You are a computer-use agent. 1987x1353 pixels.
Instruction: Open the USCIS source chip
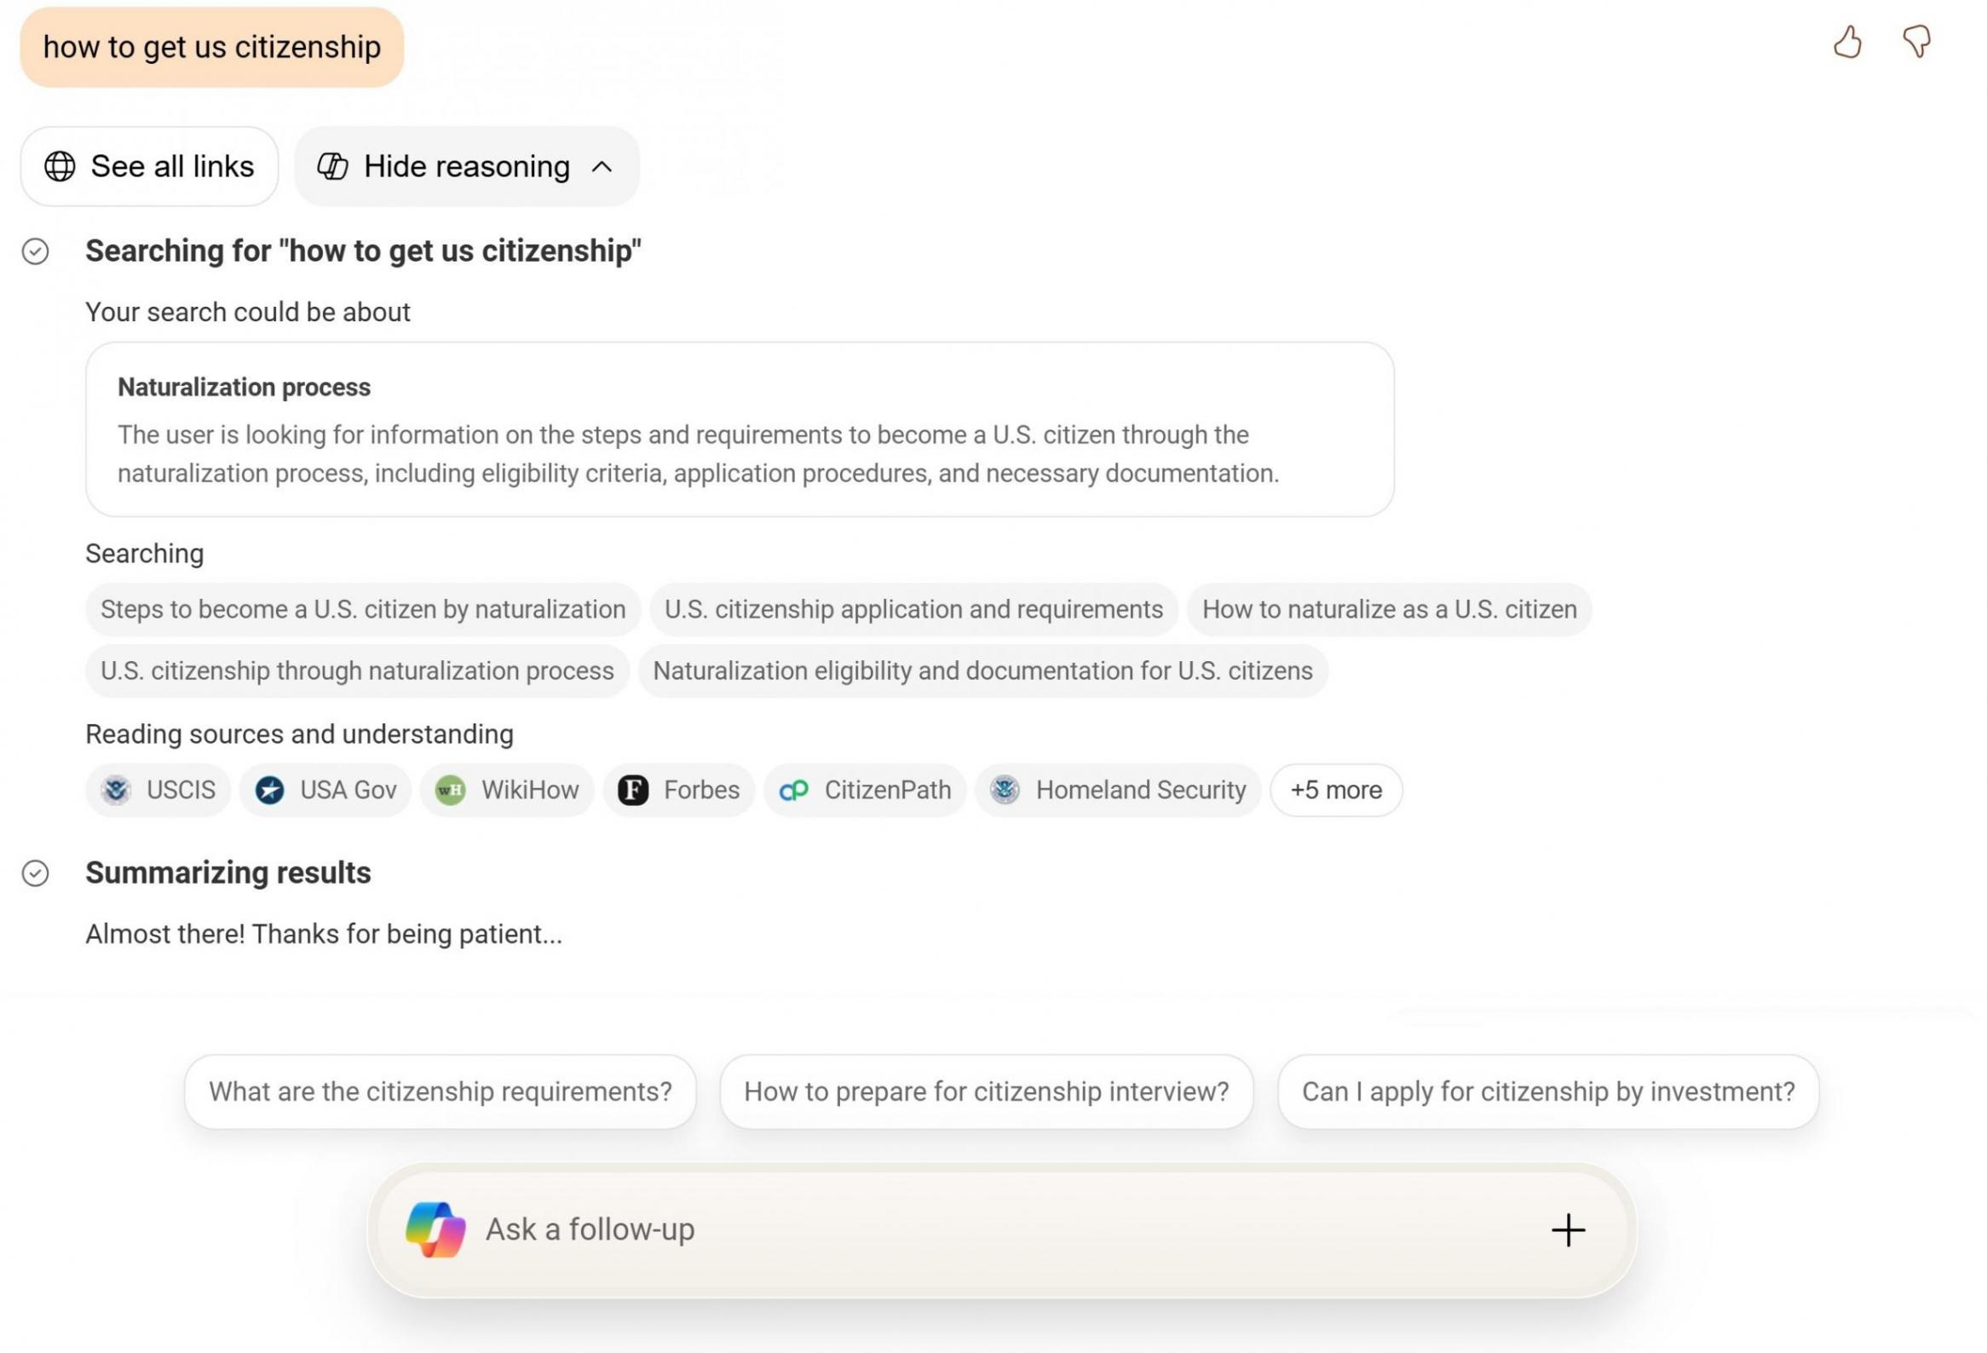(158, 790)
